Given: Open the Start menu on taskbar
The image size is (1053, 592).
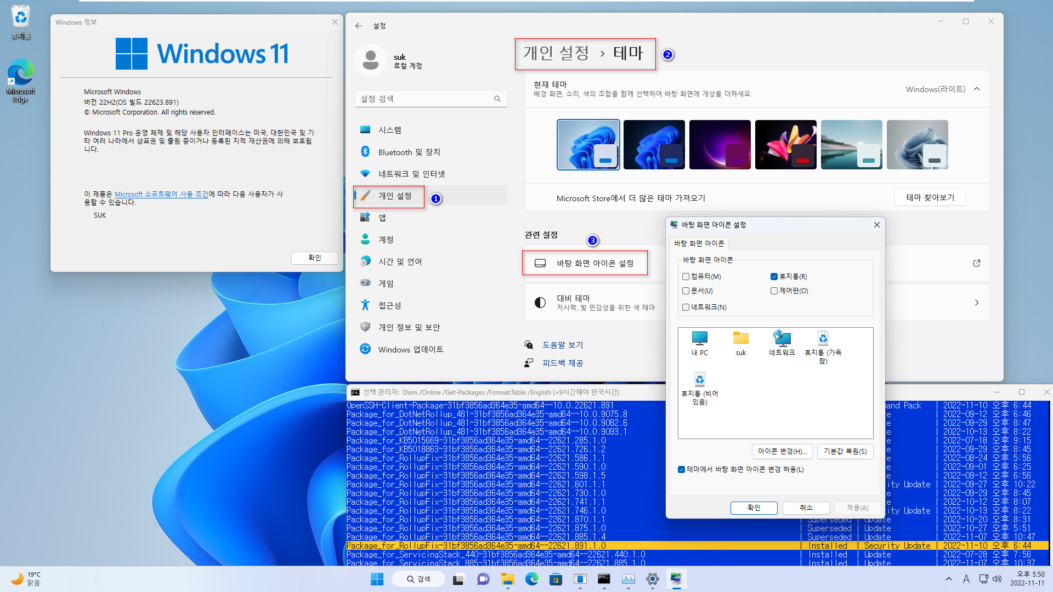Looking at the screenshot, I should click(x=377, y=579).
